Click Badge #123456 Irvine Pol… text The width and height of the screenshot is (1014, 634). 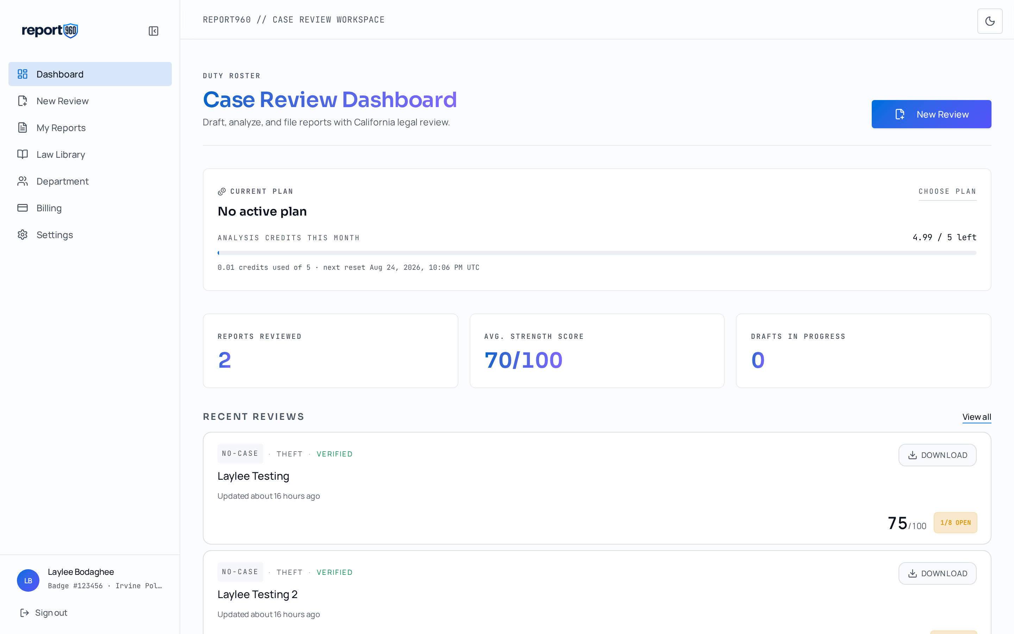pos(105,586)
